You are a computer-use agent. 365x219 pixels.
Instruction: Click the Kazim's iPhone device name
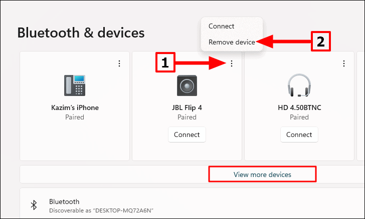[x=75, y=107]
